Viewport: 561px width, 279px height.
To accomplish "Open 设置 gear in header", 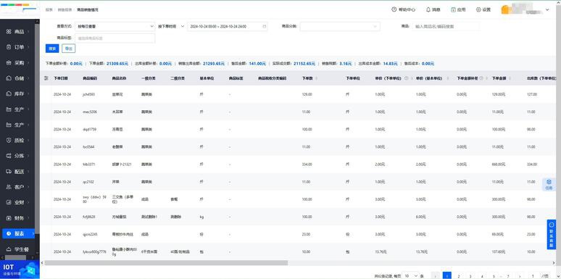I will [x=478, y=9].
